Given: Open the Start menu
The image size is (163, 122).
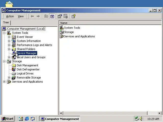Looking at the screenshot, I should tap(7, 119).
